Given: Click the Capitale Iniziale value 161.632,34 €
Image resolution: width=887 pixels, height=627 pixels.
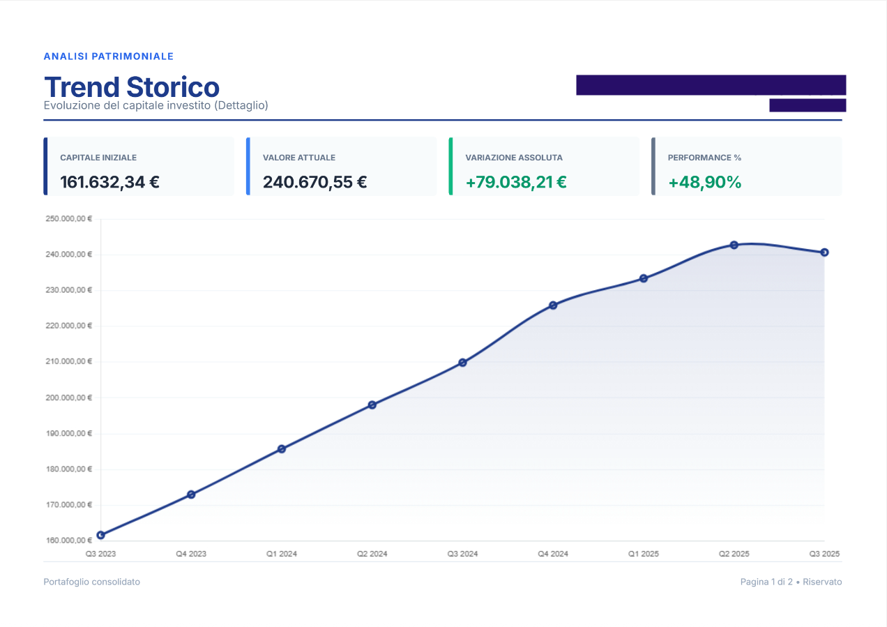Looking at the screenshot, I should pos(109,182).
